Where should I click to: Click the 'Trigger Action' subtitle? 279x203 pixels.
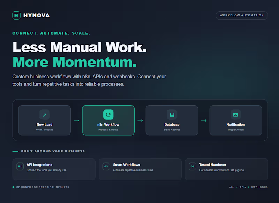click(x=236, y=130)
